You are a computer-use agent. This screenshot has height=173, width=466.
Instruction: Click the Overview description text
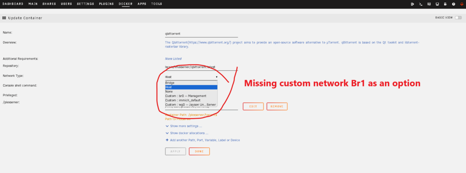pos(292,44)
